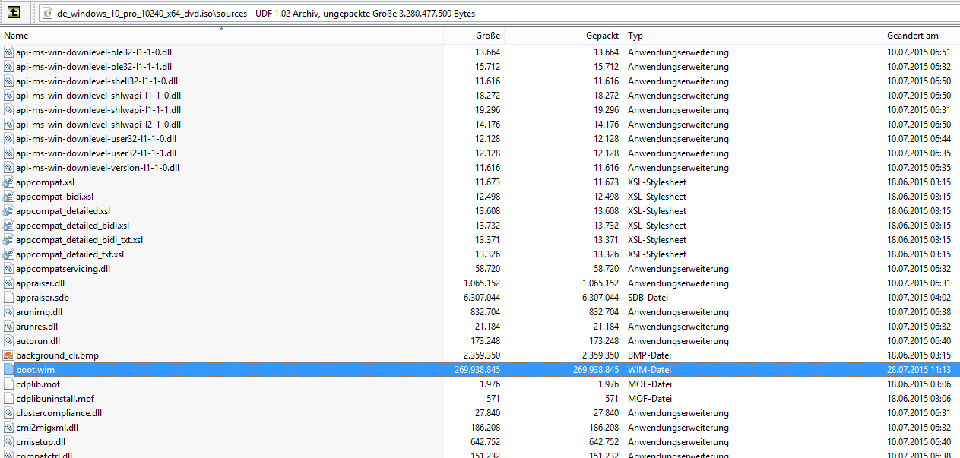The image size is (960, 458).
Task: Select file name background_cli.bmp
Action: tap(57, 355)
